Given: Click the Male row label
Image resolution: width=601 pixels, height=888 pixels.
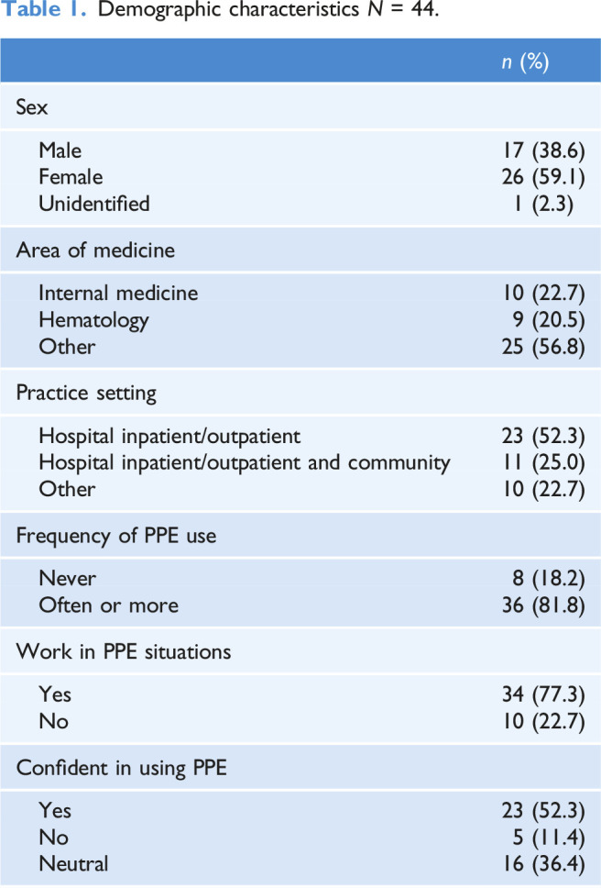Looking at the screenshot, I should pos(60,150).
